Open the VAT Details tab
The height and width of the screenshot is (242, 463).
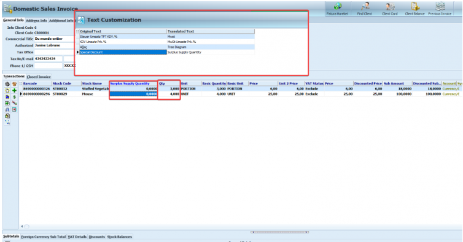(x=77, y=236)
